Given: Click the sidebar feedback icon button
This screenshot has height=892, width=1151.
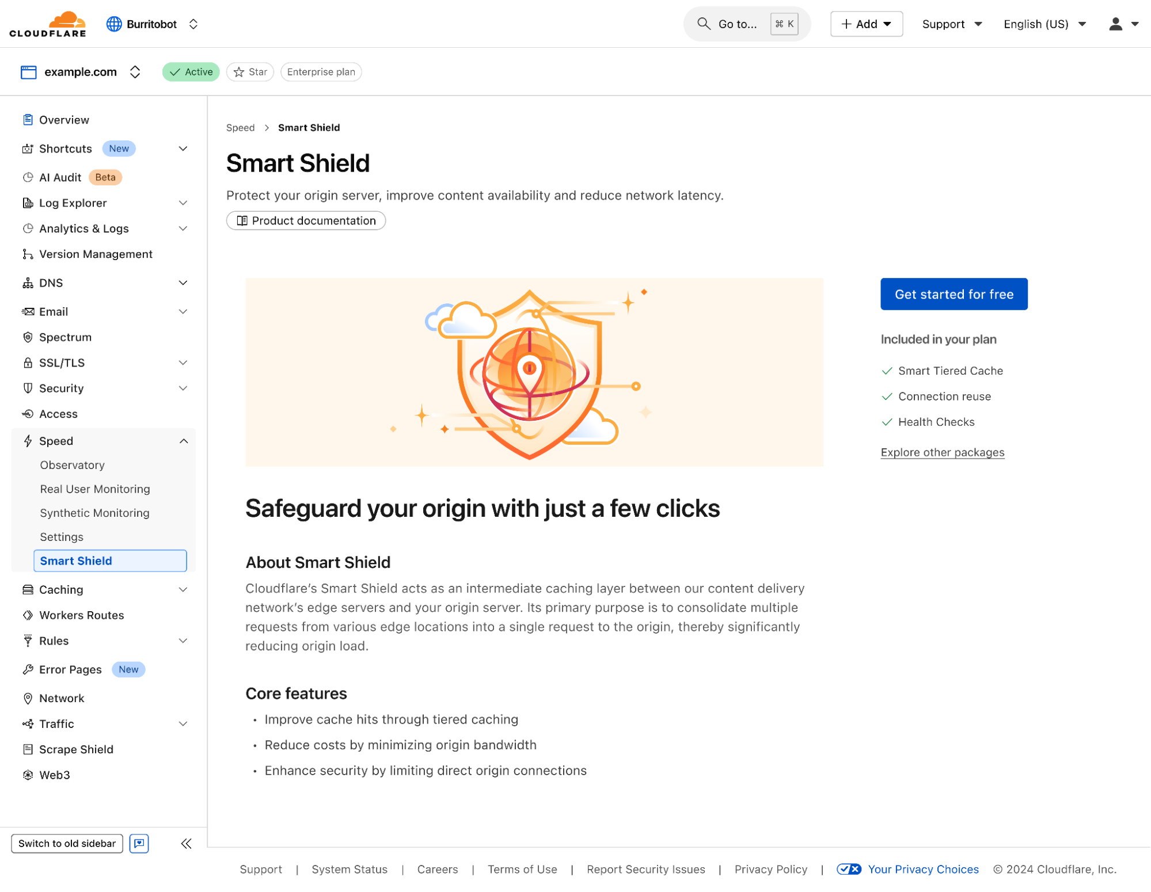Looking at the screenshot, I should point(139,843).
